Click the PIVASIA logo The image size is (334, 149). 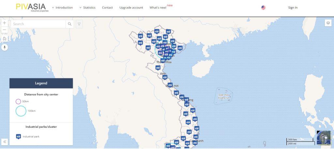pyautogui.click(x=31, y=7)
